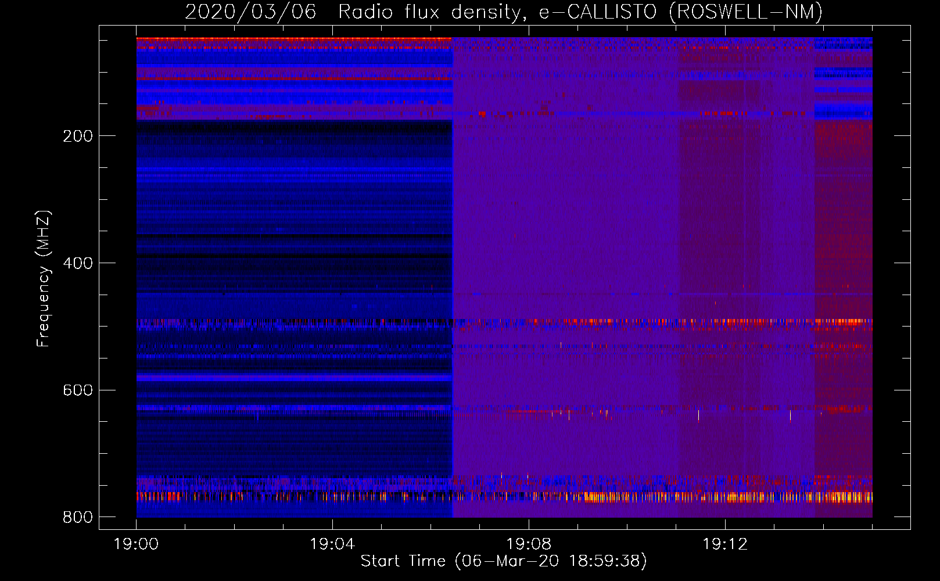Click the plot title '2020/03/06 Radio flux density'
Screen dimensions: 940x581
point(504,12)
